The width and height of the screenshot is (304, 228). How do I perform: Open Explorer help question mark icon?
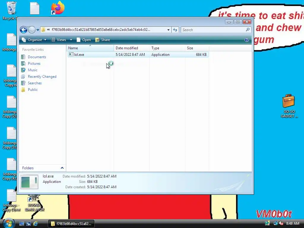[x=247, y=40]
